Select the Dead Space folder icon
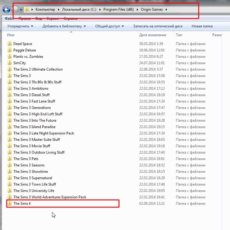 click(x=9, y=44)
